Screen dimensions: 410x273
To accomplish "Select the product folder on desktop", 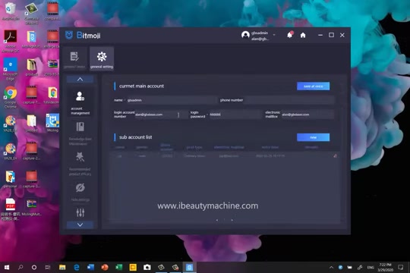I will point(31,67).
